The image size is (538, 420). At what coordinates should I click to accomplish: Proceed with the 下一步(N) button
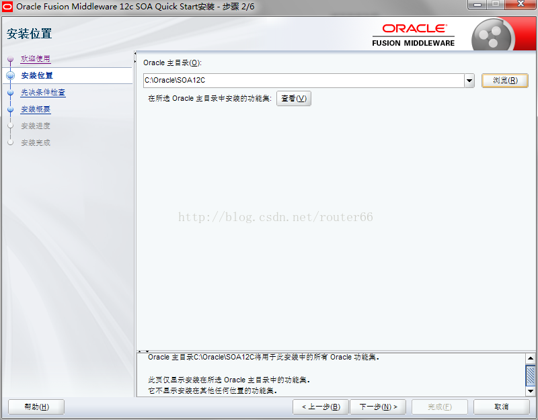tap(378, 407)
